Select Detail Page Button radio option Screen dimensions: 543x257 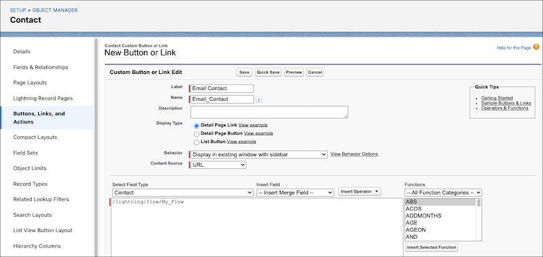coord(196,134)
